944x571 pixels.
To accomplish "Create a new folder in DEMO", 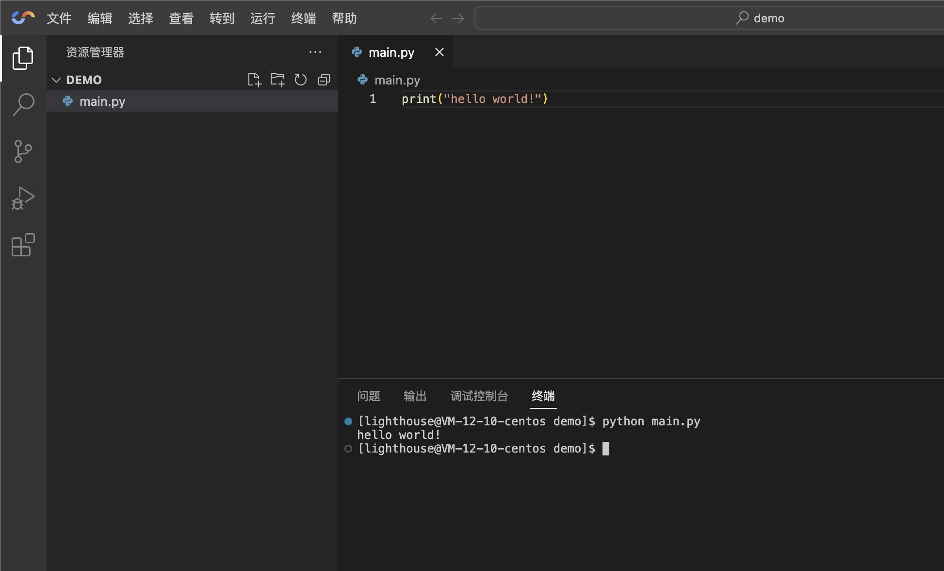I will pyautogui.click(x=277, y=80).
